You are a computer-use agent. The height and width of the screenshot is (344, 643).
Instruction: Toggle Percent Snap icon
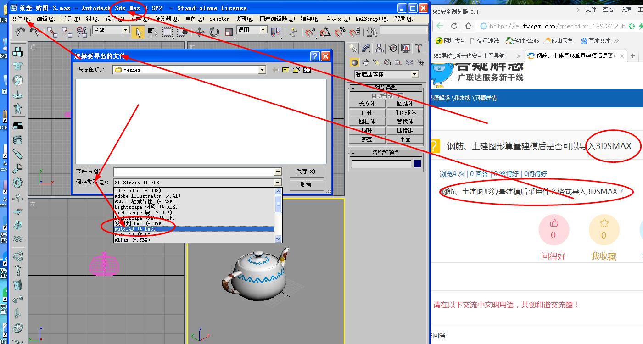[x=340, y=31]
